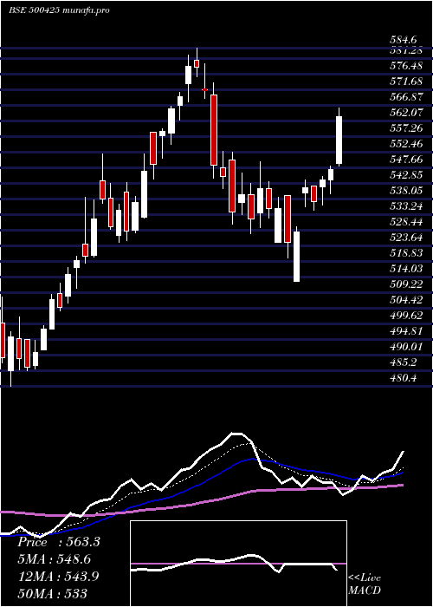The image size is (433, 607).
Task: Select the 552.46 price axis label
Action: tap(406, 144)
